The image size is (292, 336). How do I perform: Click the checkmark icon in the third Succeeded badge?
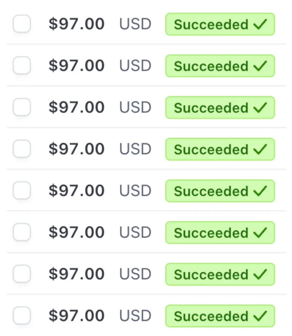(260, 108)
